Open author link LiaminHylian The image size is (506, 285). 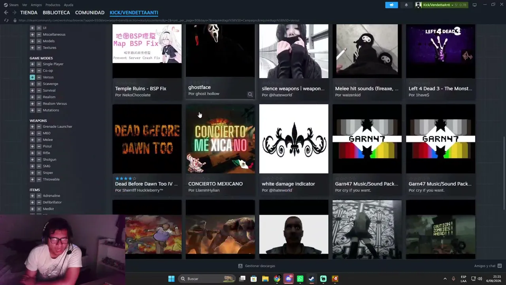pyautogui.click(x=207, y=190)
